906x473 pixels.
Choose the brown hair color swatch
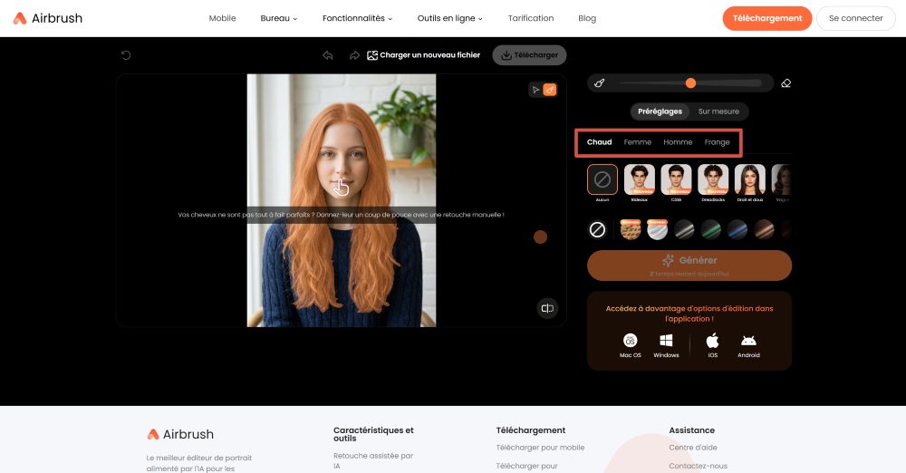pos(764,230)
